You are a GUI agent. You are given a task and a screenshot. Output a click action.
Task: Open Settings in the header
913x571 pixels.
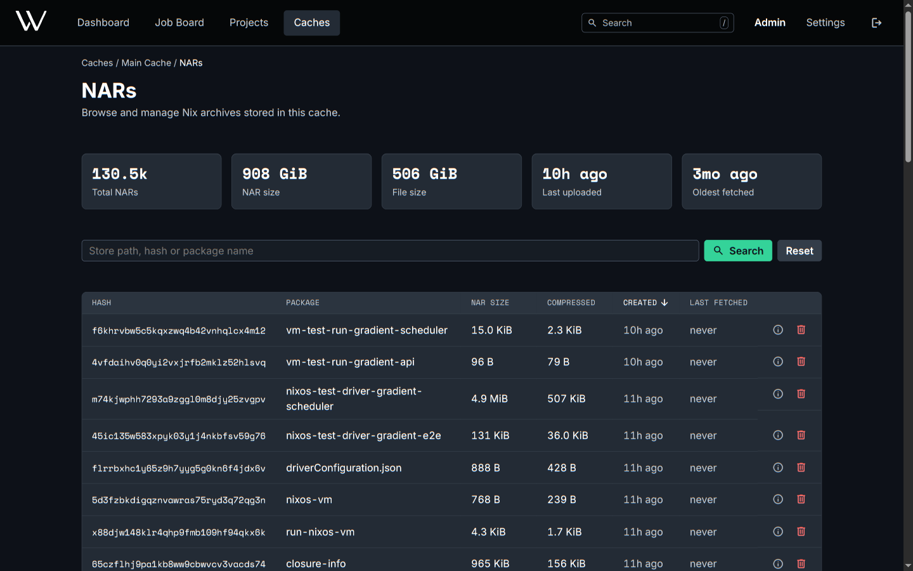pos(826,23)
